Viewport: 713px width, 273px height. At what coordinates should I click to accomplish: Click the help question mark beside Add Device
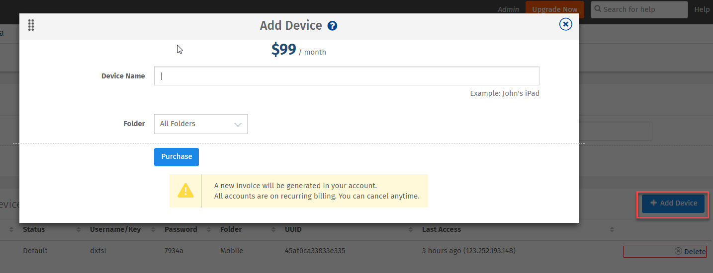pos(333,26)
